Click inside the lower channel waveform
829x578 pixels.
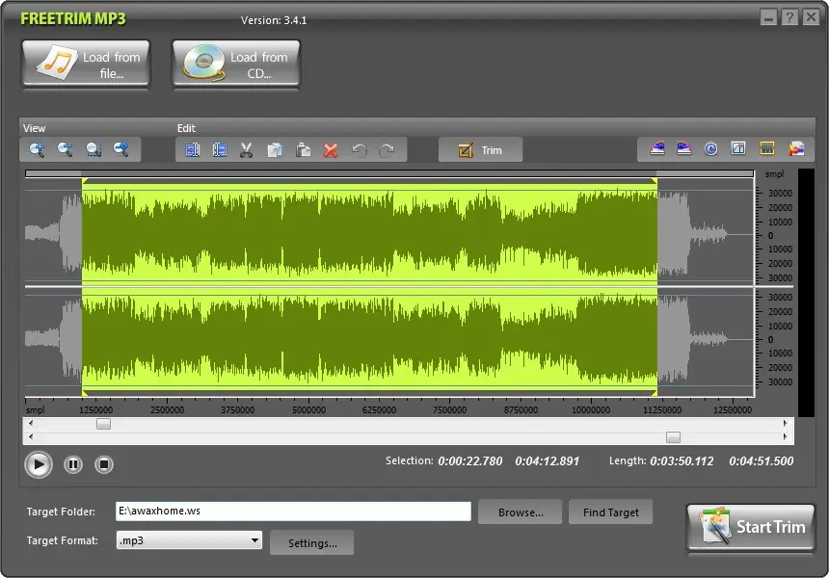click(389, 340)
